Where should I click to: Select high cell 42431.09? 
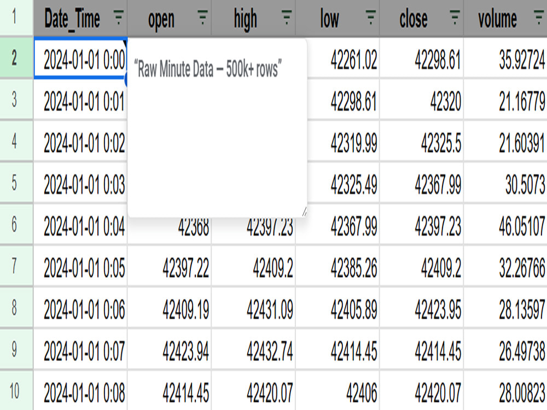point(254,307)
